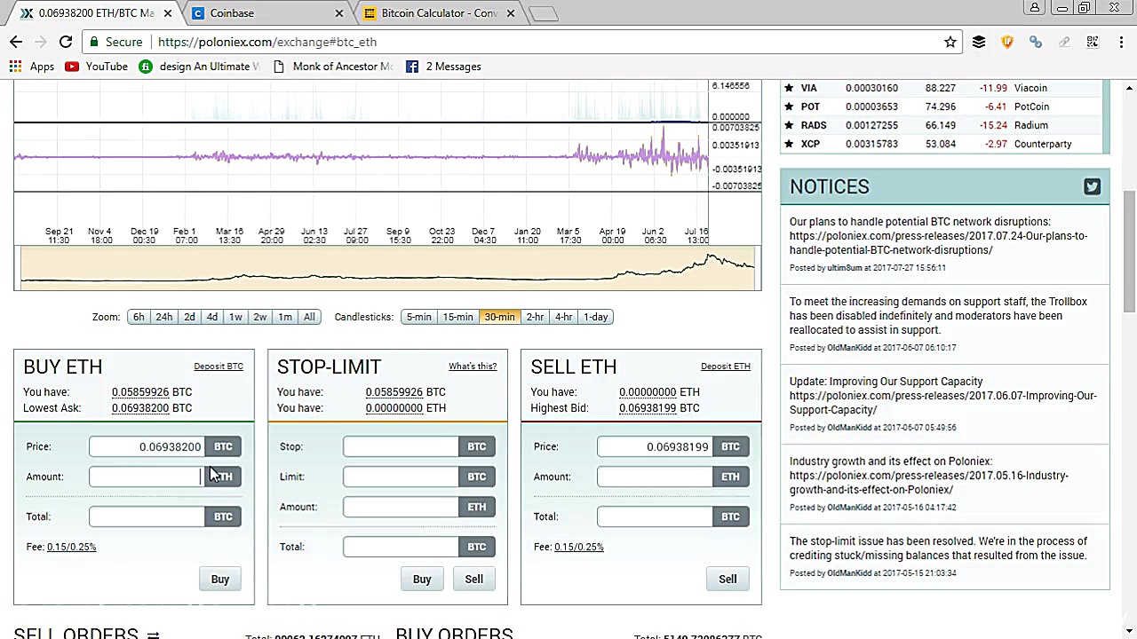Focus the Sell ETH Amount field

pos(655,477)
